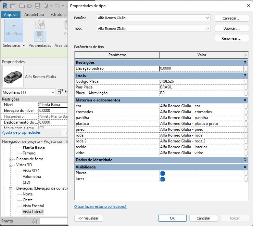This screenshot has height=226, width=253.
Task: Click the Alfa Romeo car preview thumbnail
Action: [13, 76]
